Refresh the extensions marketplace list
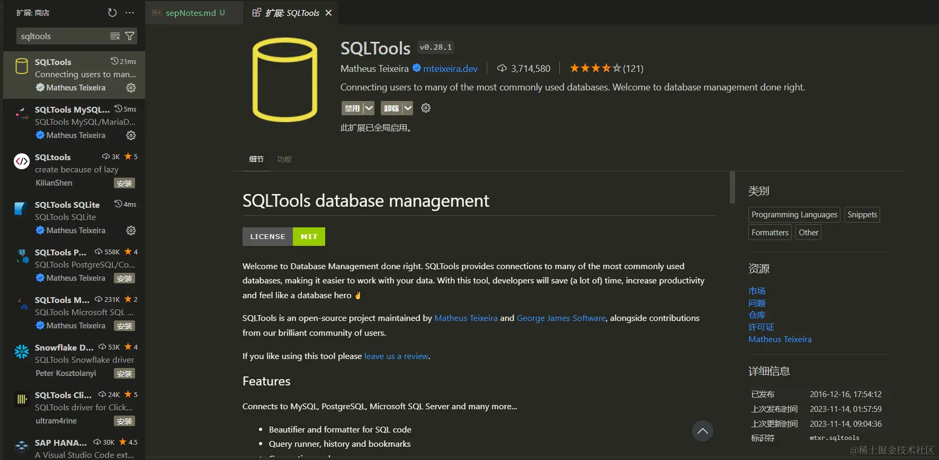The height and width of the screenshot is (460, 939). tap(112, 13)
